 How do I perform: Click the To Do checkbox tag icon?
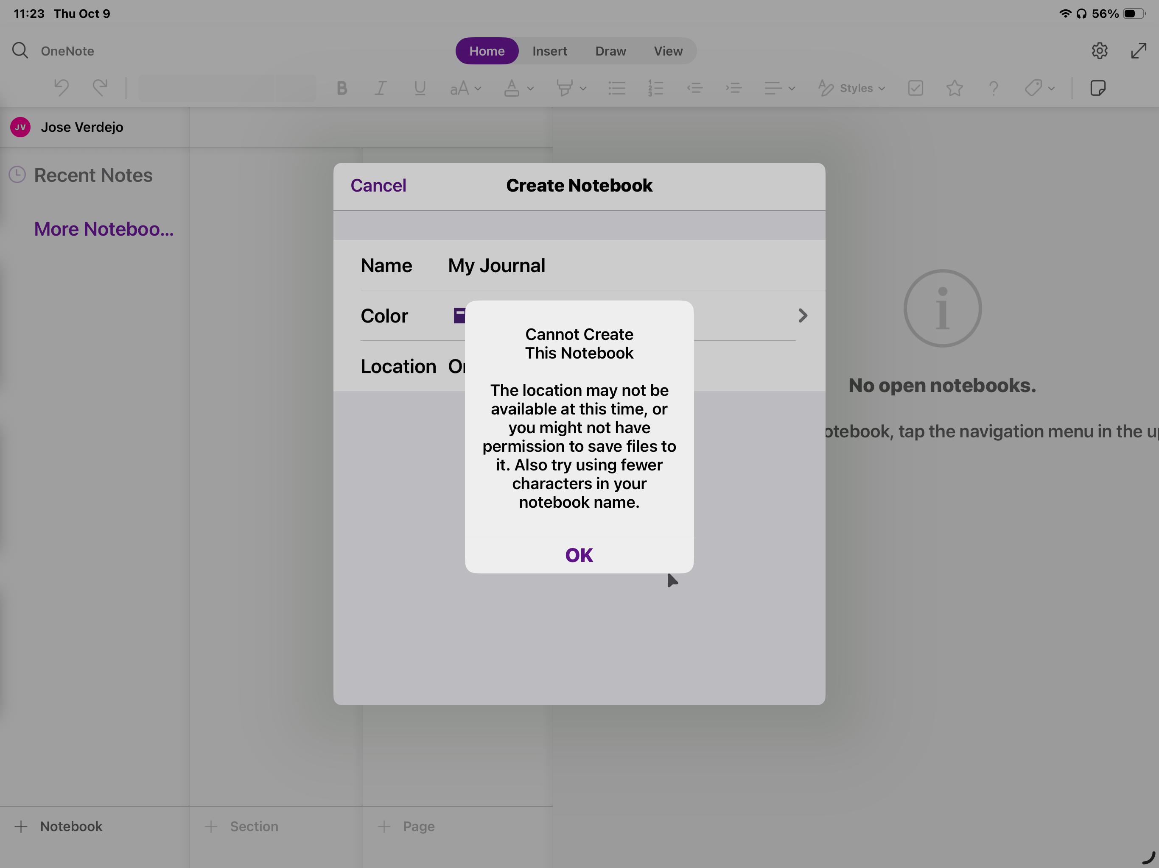[x=915, y=88]
